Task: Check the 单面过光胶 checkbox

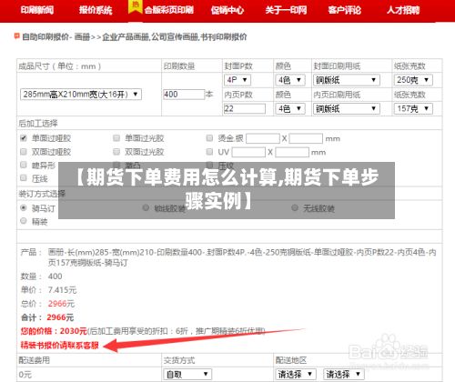Action: click(116, 138)
